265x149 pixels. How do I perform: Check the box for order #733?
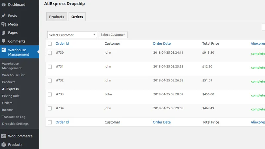tap(50, 94)
